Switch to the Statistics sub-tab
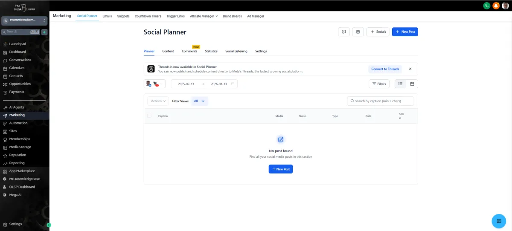 point(211,51)
